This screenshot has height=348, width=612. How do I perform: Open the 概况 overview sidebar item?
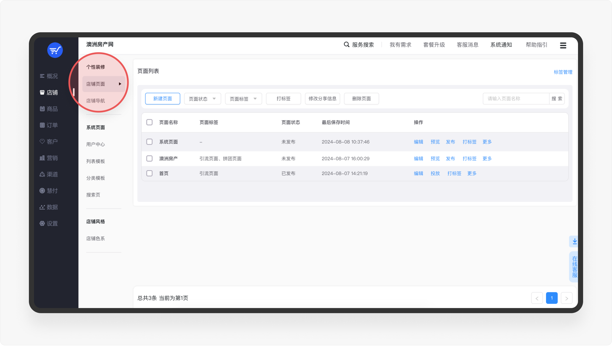[x=49, y=76]
